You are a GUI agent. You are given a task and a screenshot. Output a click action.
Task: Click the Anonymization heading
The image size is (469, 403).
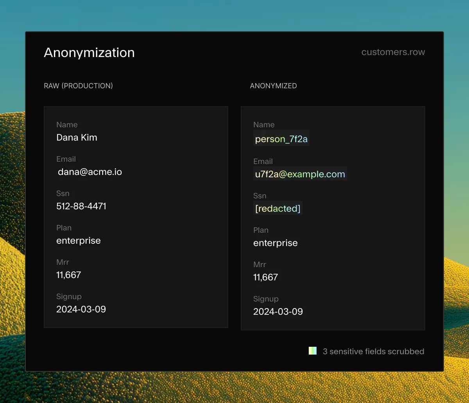[x=89, y=53]
